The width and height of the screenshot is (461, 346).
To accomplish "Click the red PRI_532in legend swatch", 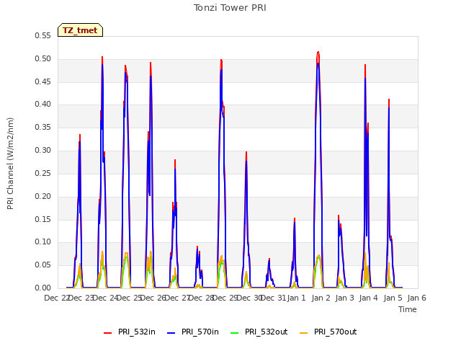I will click(107, 333).
